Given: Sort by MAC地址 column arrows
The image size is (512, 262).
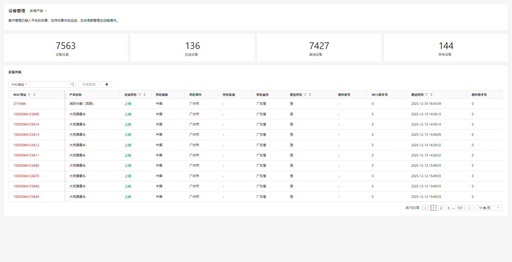Looking at the screenshot, I should coord(34,95).
